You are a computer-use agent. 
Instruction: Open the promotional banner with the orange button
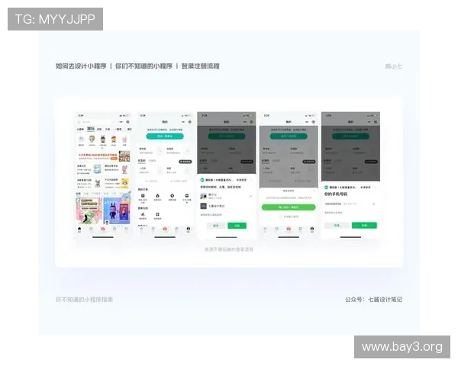(x=103, y=156)
